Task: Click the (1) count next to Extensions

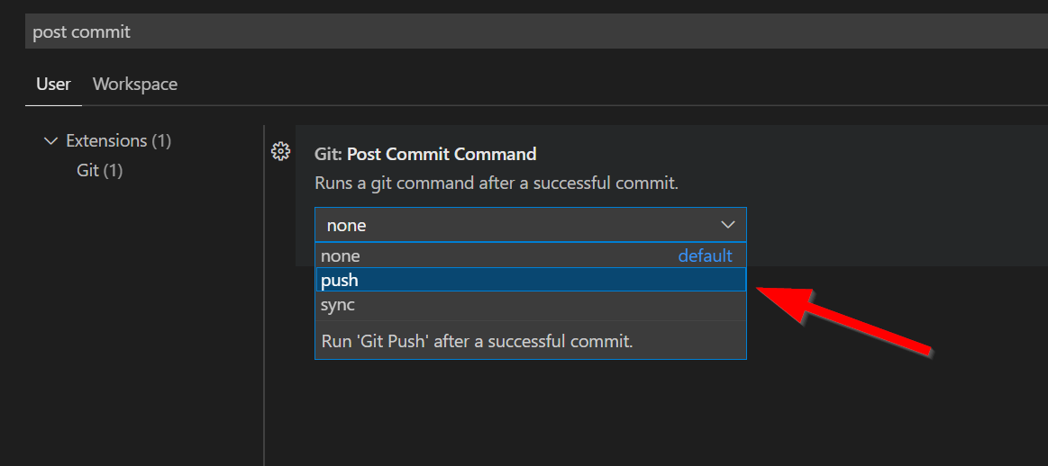Action: pyautogui.click(x=161, y=141)
